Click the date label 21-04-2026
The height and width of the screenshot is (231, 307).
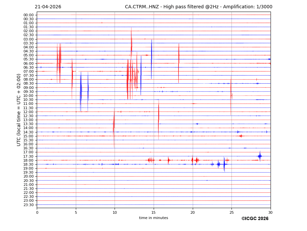coord(48,7)
